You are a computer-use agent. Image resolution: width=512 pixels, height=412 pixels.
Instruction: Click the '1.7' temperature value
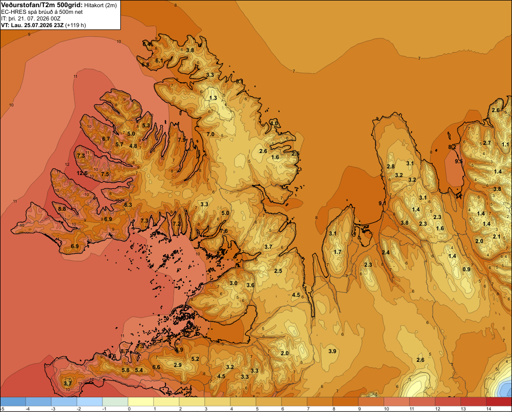337,252
